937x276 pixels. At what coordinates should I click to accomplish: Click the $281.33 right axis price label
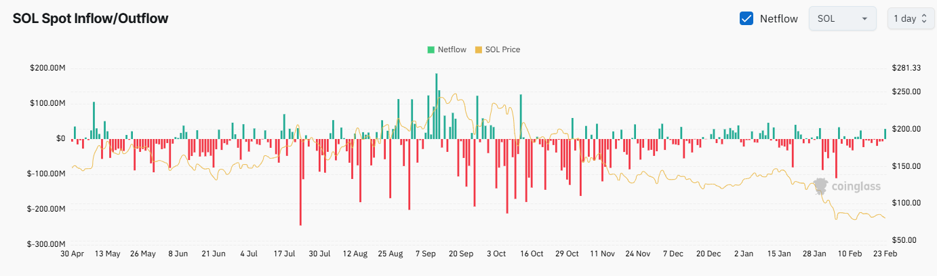tap(906, 68)
